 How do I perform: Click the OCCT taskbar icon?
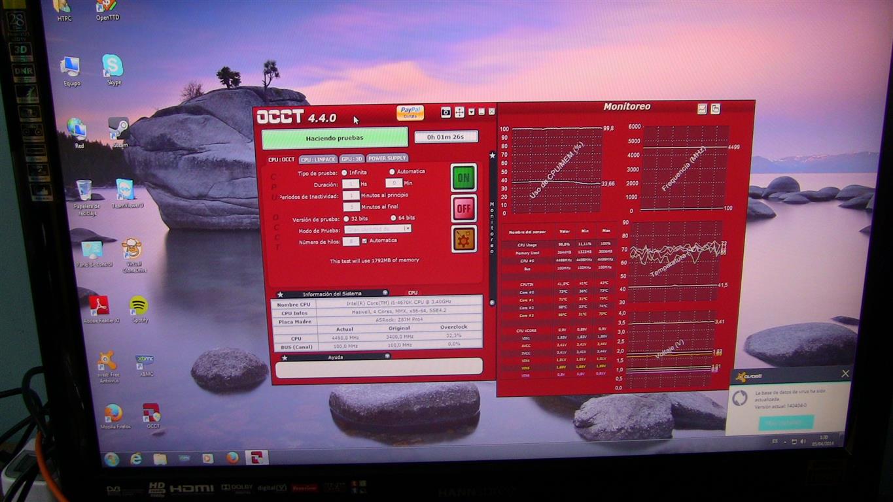[256, 457]
